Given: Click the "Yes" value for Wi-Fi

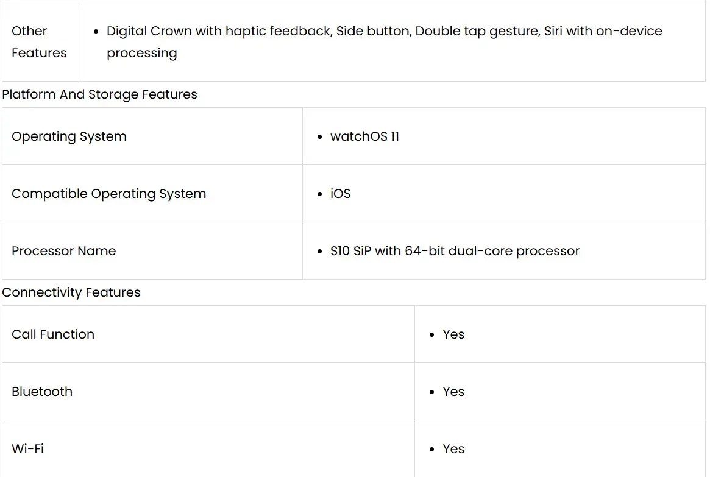Looking at the screenshot, I should pos(453,449).
